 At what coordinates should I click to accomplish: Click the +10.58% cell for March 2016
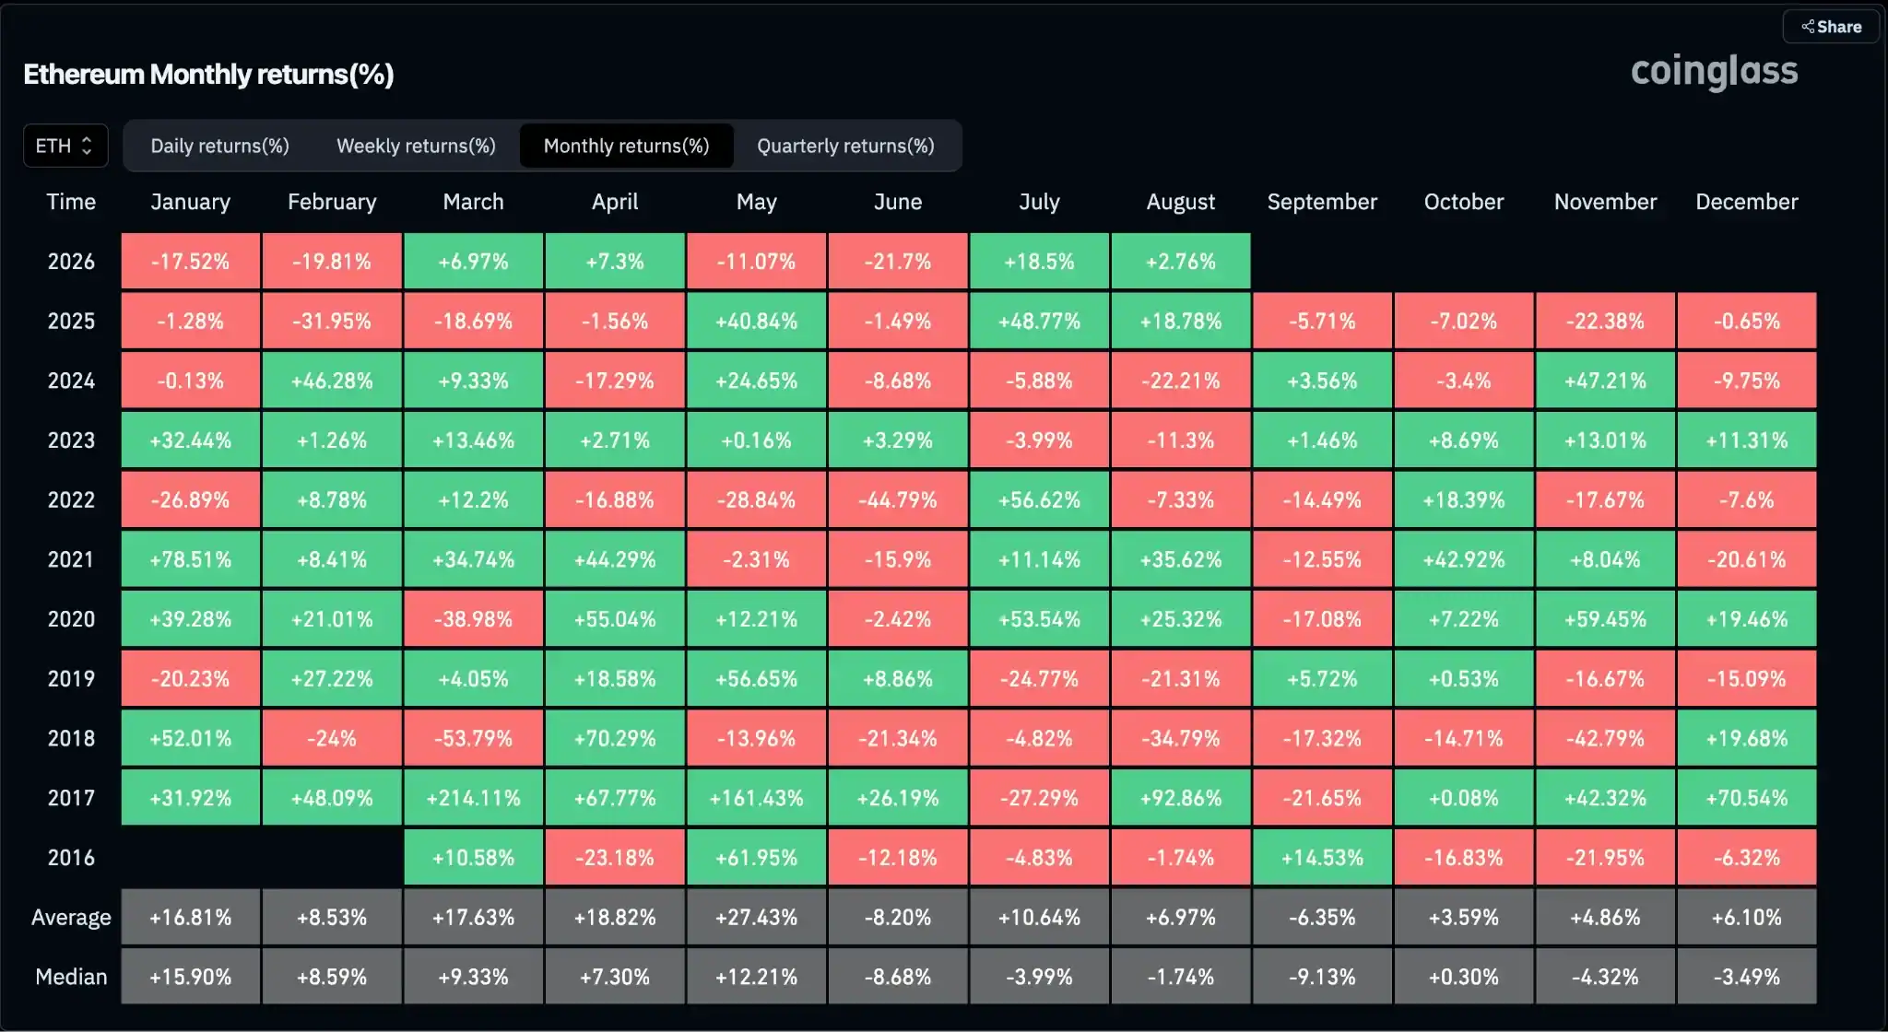474,858
